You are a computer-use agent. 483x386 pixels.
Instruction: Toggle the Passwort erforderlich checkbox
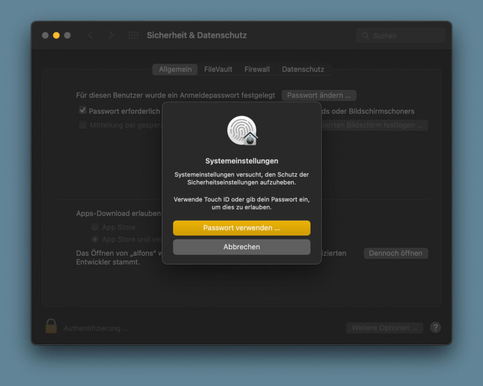pos(83,110)
